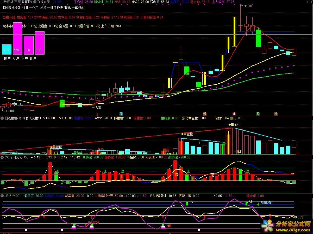Image resolution: width=313 pixels, height=234 pixels.
Task: Click the CCI: -45.43 value
Action: click(x=32, y=157)
